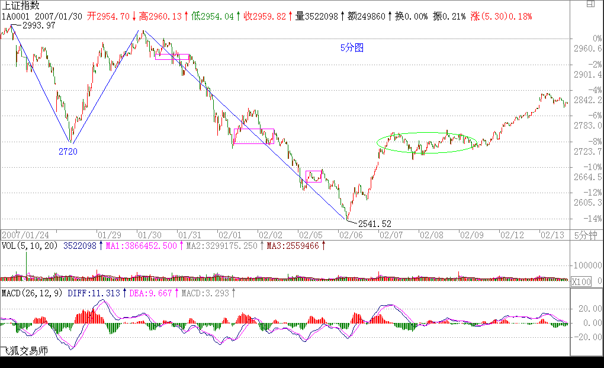Click the 2993.97 high price label
Image resolution: width=604 pixels, height=368 pixels.
[x=38, y=25]
